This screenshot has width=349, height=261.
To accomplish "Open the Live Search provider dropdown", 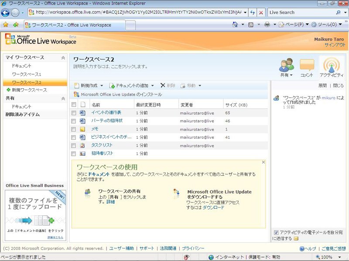I will (345, 13).
